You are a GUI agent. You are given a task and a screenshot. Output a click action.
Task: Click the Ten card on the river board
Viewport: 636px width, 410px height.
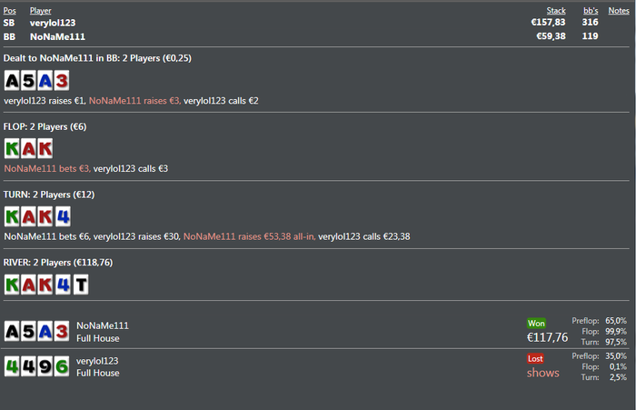coord(81,285)
